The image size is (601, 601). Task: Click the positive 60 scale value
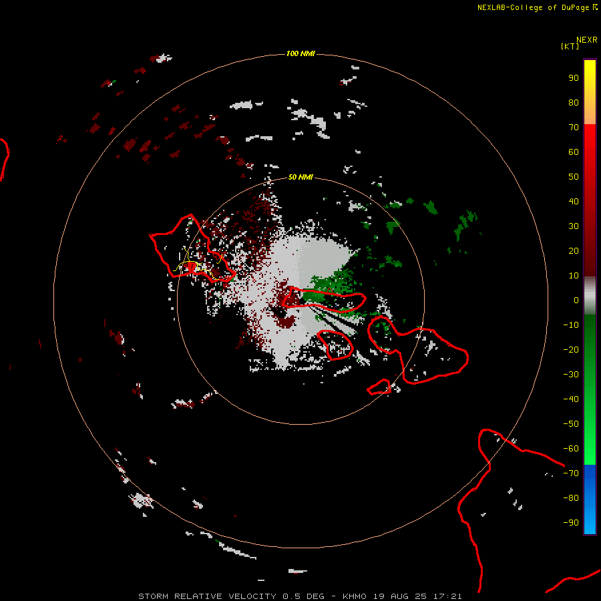[574, 152]
